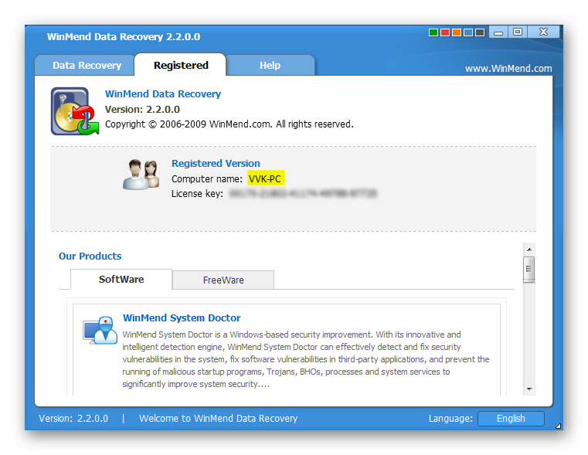The image size is (588, 455).
Task: Minimize the WinMend window
Action: tap(498, 32)
